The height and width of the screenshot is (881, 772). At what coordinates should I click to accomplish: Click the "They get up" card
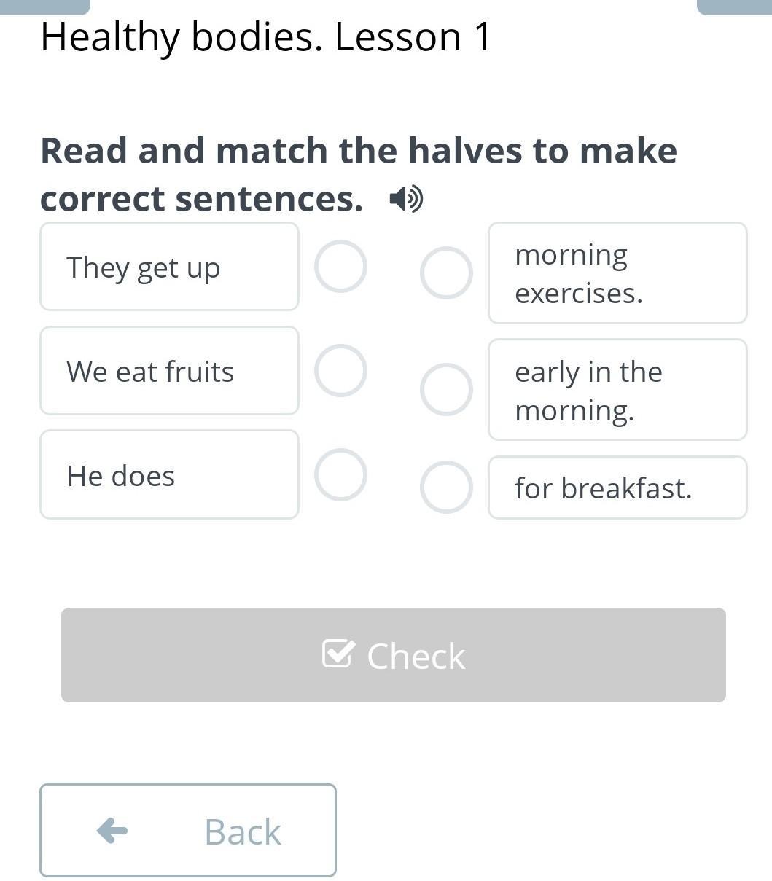pyautogui.click(x=169, y=267)
